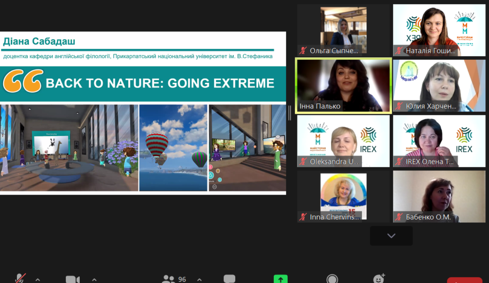Click slide heading Діана Сабадаш
Screen dimensions: 489x283
(39, 41)
